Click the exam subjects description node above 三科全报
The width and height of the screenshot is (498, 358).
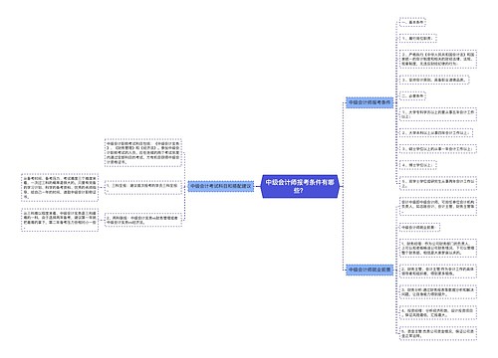coord(143,153)
